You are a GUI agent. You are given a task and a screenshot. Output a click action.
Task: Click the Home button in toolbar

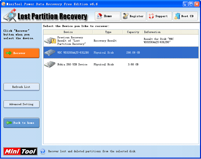point(108,16)
